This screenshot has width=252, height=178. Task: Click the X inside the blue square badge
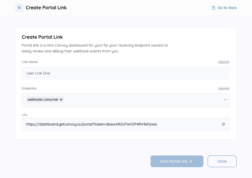point(19,8)
